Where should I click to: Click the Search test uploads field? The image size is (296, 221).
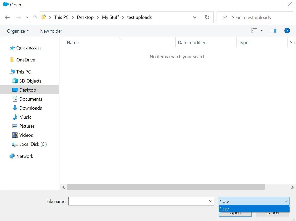pyautogui.click(x=255, y=17)
